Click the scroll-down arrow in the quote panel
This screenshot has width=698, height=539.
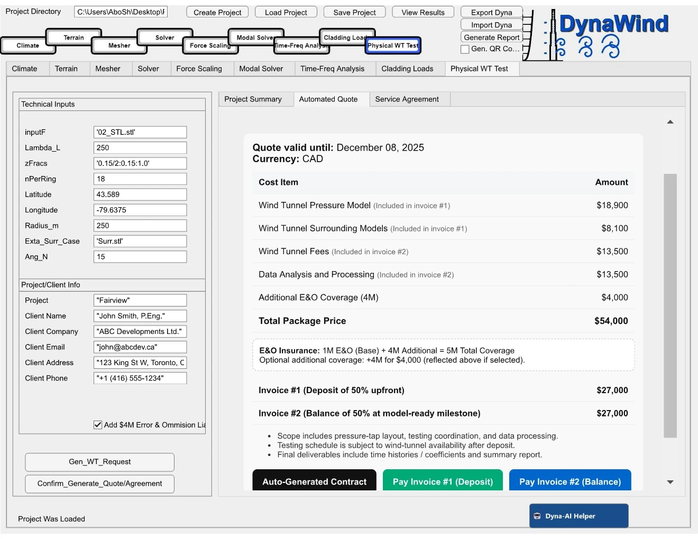click(x=670, y=482)
